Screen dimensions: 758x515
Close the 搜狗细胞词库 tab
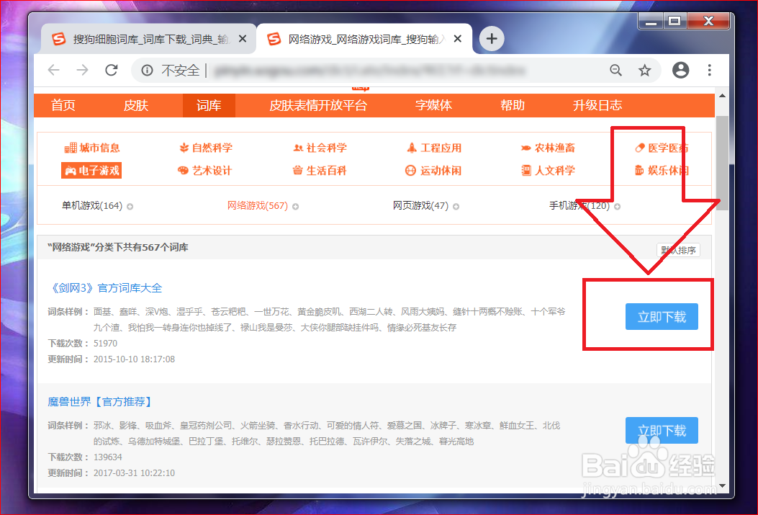pyautogui.click(x=243, y=39)
